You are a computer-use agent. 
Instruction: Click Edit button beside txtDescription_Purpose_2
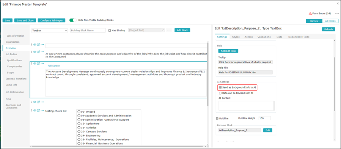tap(268, 130)
